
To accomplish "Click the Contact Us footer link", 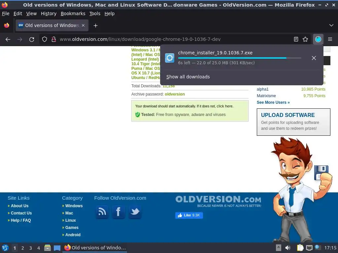I will pos(21,213).
